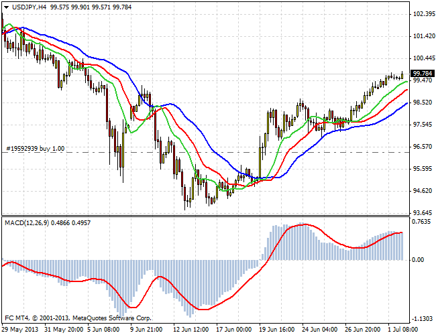The height and width of the screenshot is (335, 436).
Task: Select the 17 Jun 00:00 time axis label
Action: point(233,330)
